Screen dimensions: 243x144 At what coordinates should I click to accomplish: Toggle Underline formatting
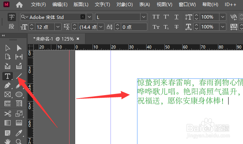177,17
